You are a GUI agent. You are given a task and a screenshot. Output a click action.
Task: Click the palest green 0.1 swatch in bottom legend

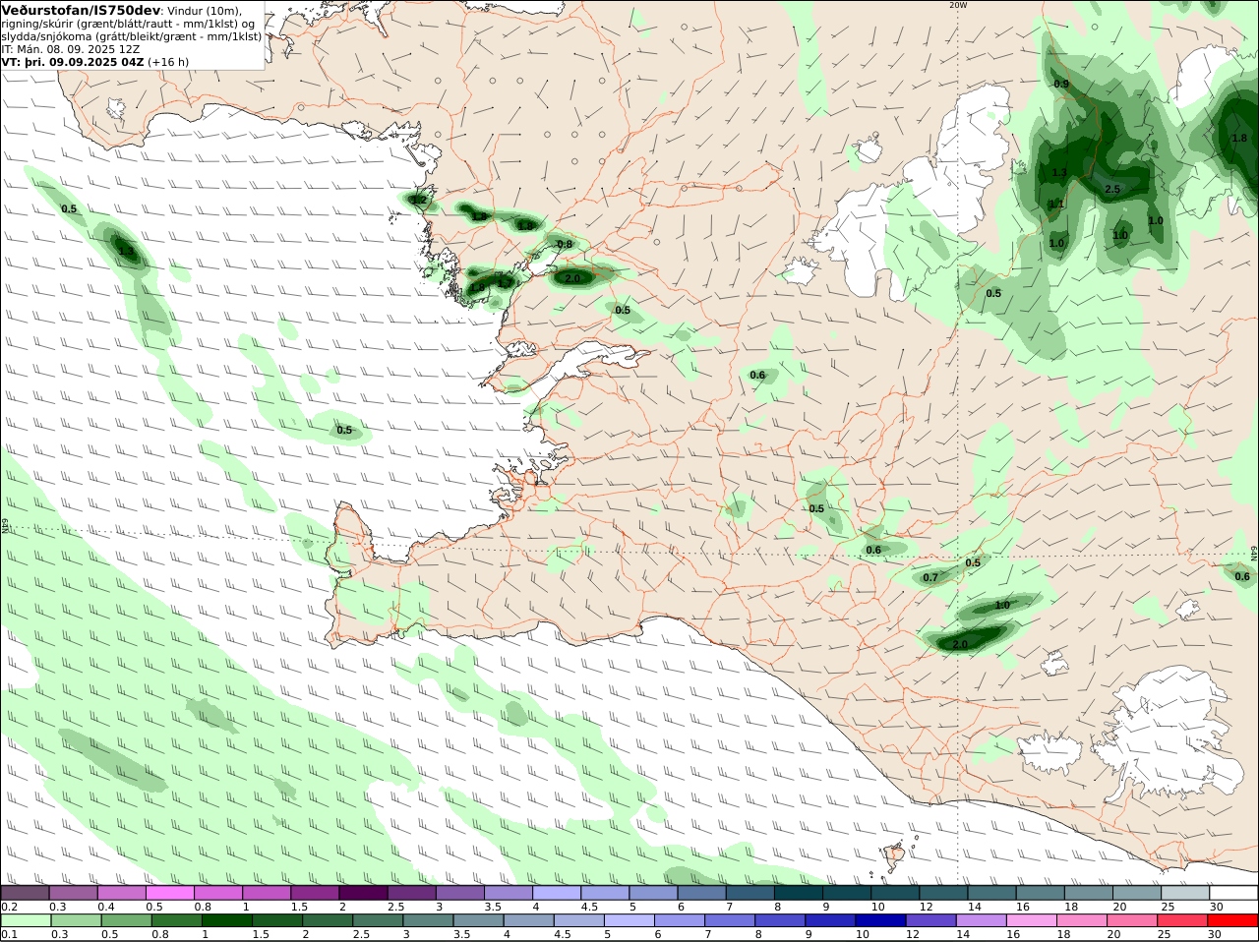click(26, 920)
